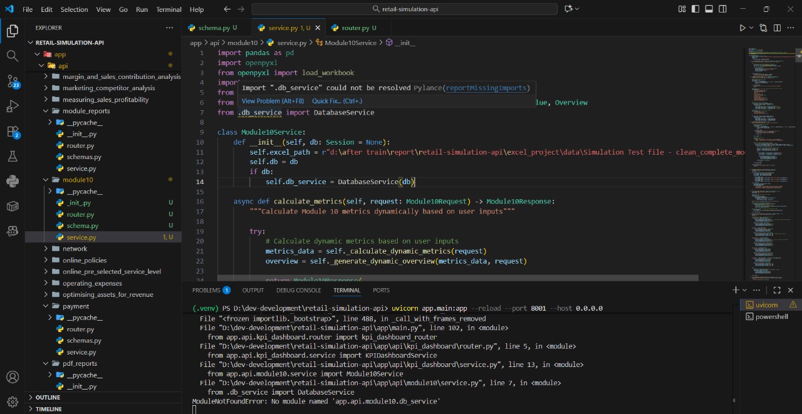Toggle the Primary Side Bar layout button

click(x=695, y=9)
